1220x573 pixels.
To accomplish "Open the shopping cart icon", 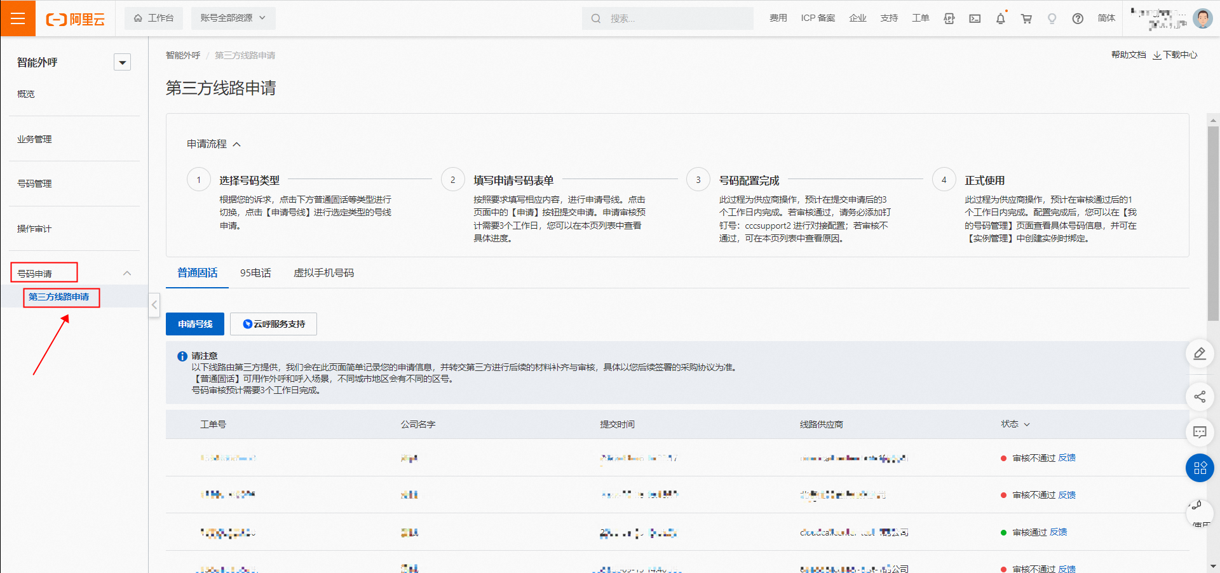I will click(x=1026, y=18).
